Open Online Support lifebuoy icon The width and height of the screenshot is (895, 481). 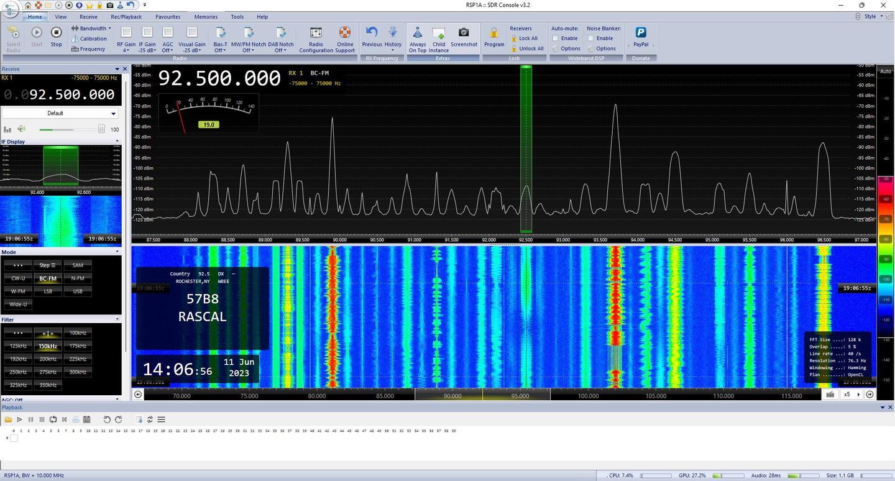pyautogui.click(x=344, y=39)
